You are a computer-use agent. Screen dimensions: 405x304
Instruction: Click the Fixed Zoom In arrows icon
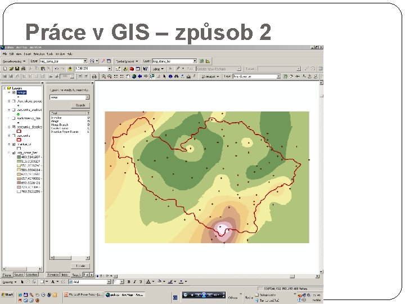tap(116, 76)
